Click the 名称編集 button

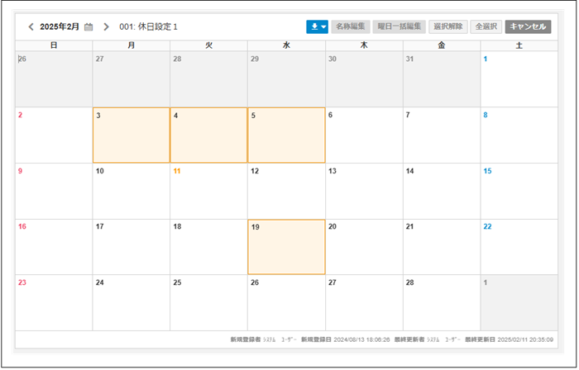351,26
